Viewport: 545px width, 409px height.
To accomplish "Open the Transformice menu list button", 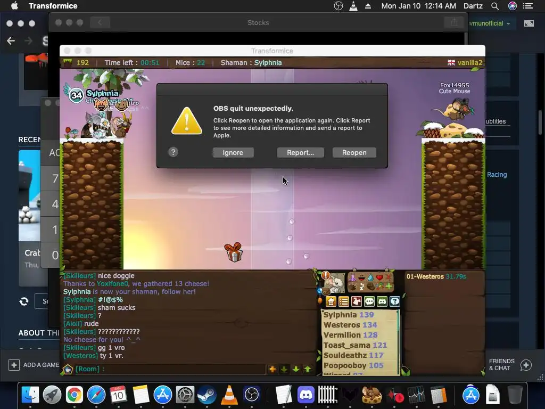I will pyautogui.click(x=344, y=301).
